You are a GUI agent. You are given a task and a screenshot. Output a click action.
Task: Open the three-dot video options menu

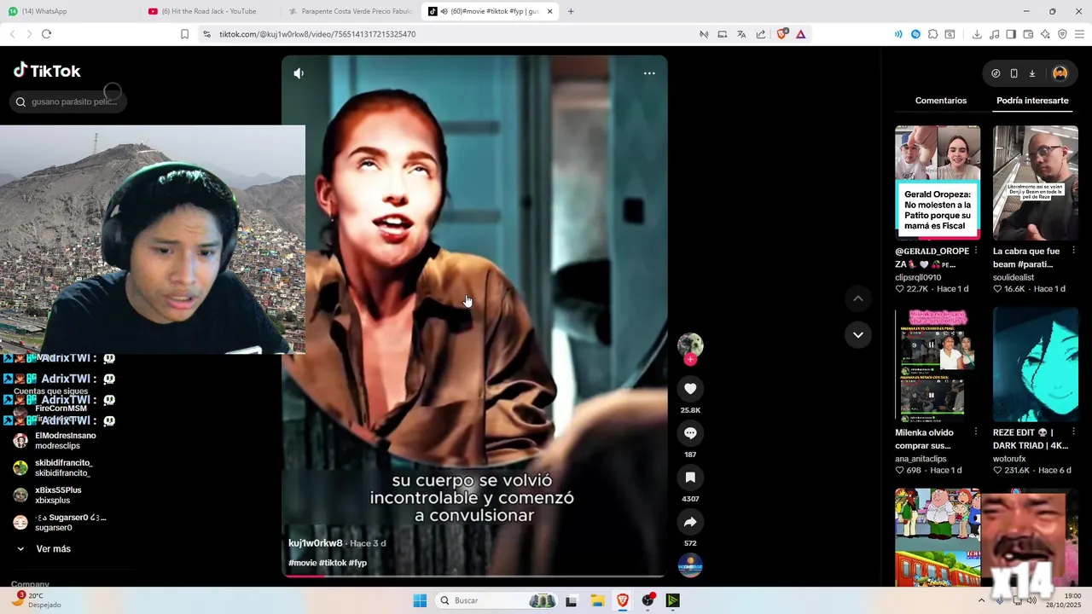tap(649, 73)
